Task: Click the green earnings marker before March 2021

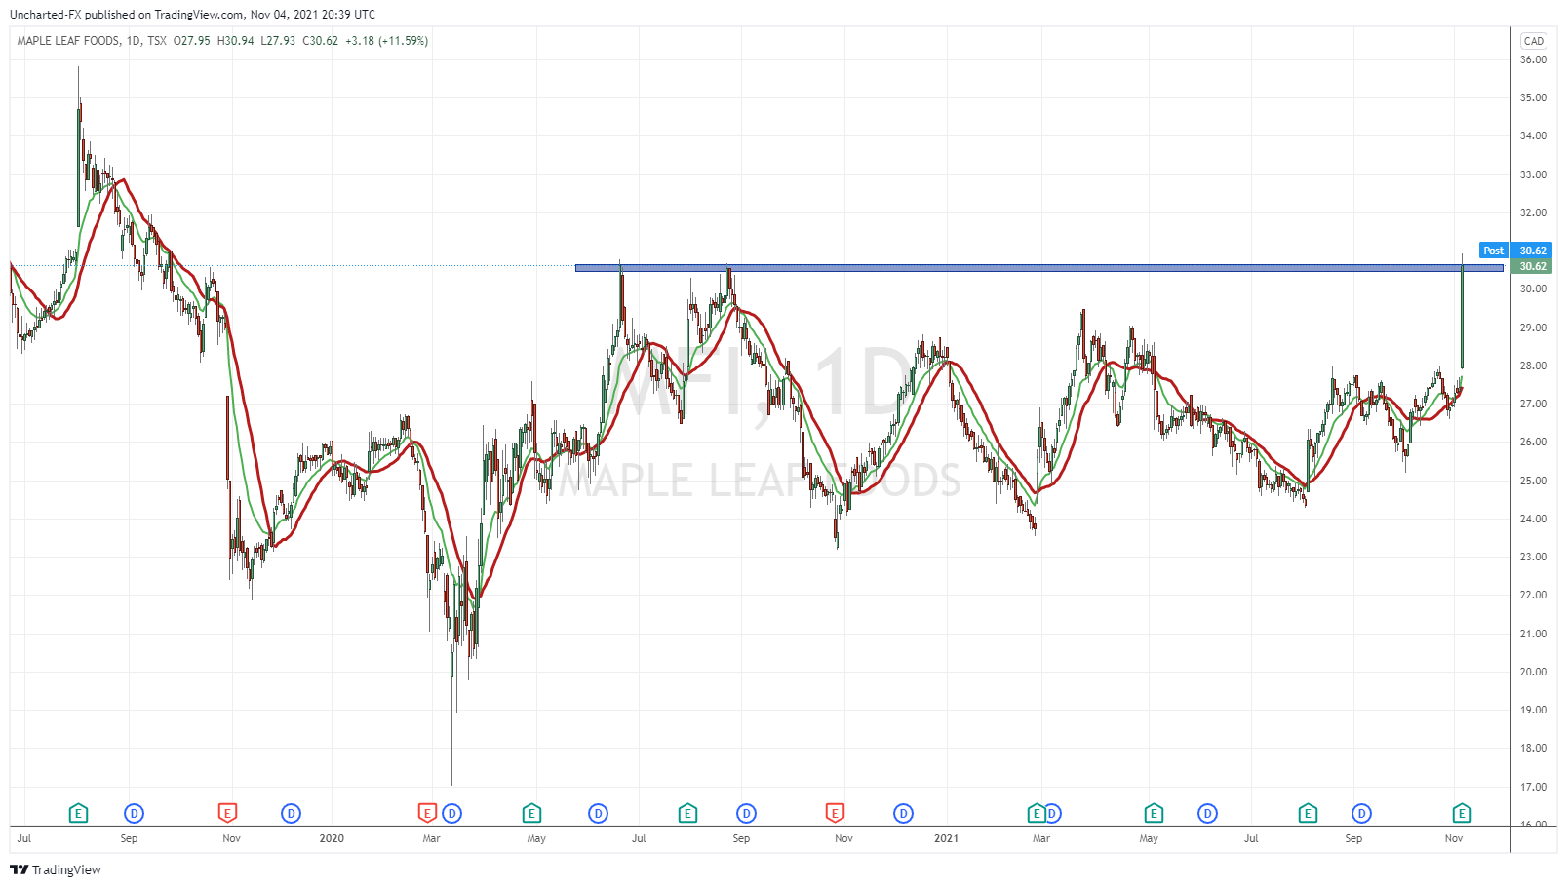Action: click(1036, 813)
